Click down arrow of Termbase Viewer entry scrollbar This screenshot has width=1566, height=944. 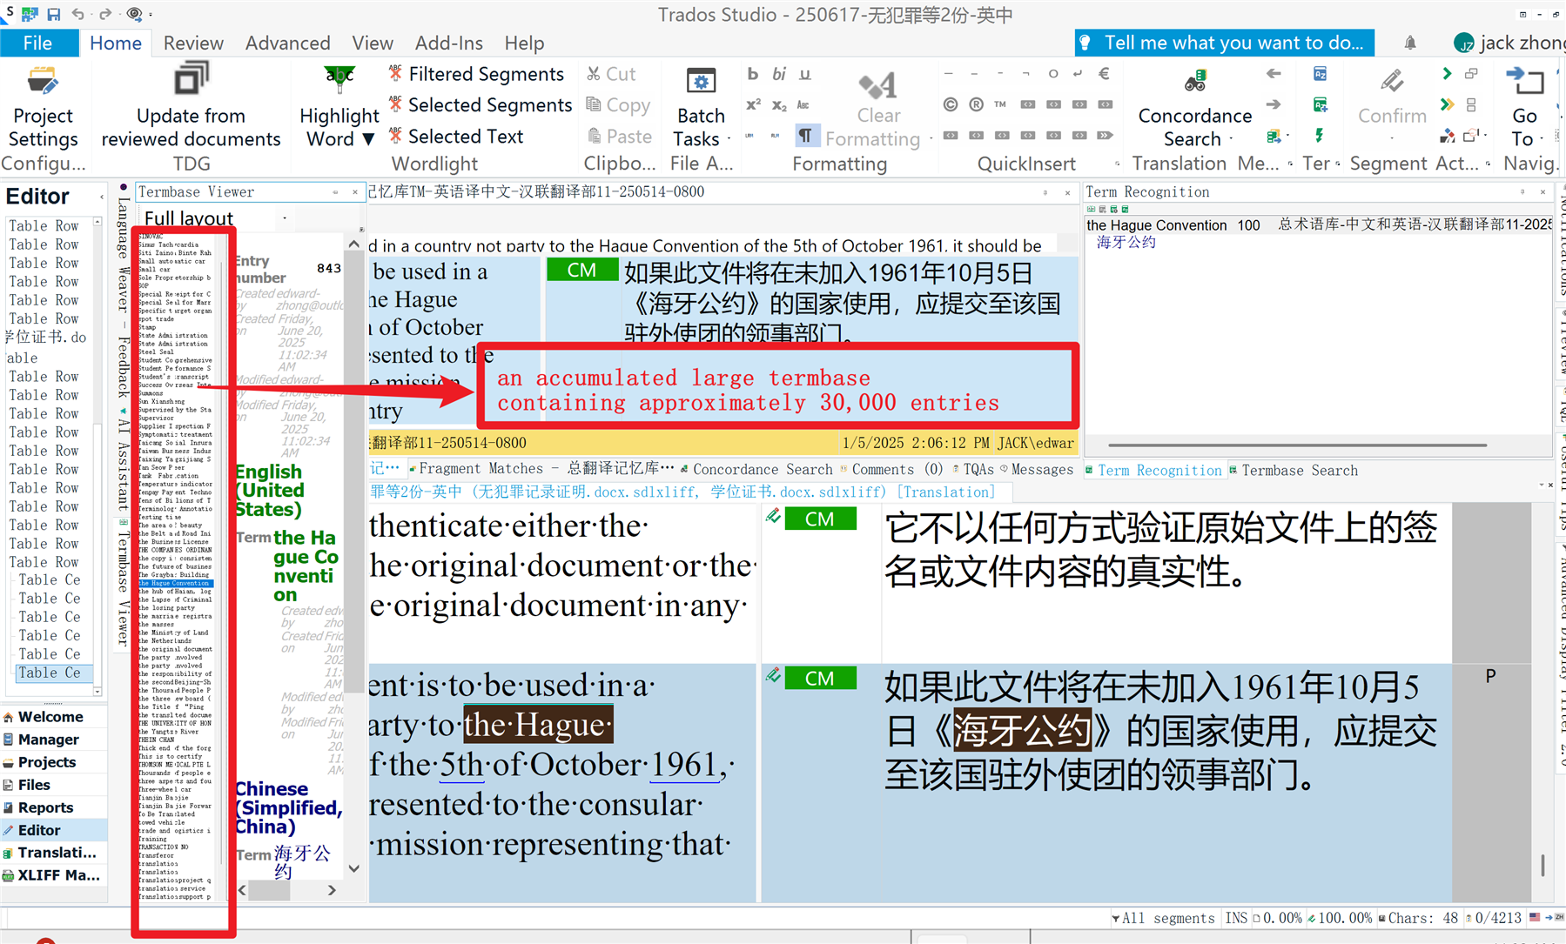point(353,867)
